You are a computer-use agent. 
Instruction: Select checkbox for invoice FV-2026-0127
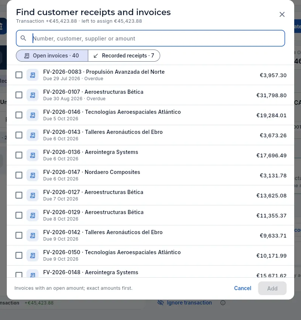coord(19,195)
